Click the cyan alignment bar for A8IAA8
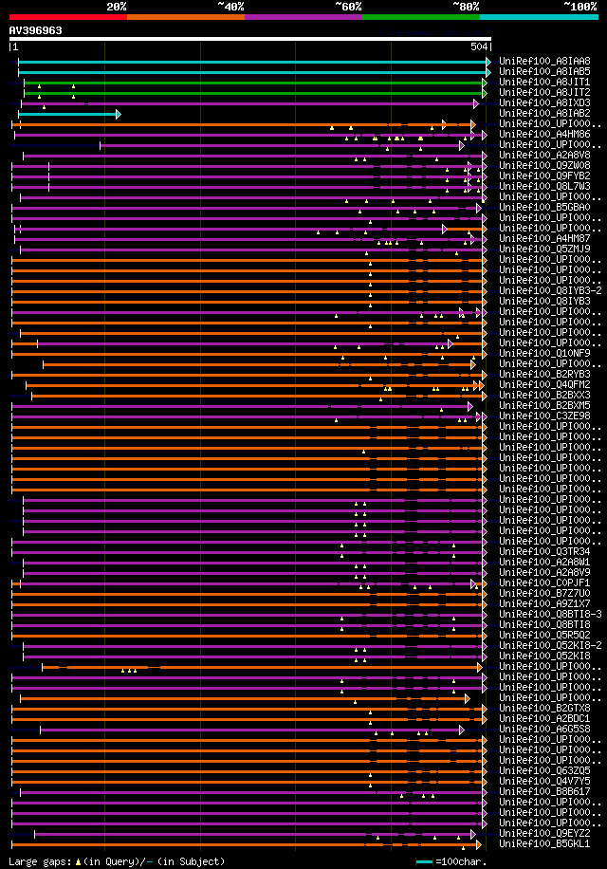Screen dimensions: 607x869 point(254,62)
